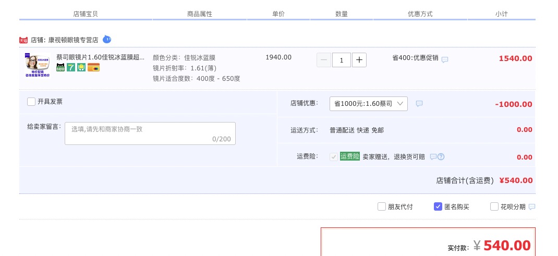Click the unit price 1940.00
The image size is (558, 256).
(x=278, y=57)
